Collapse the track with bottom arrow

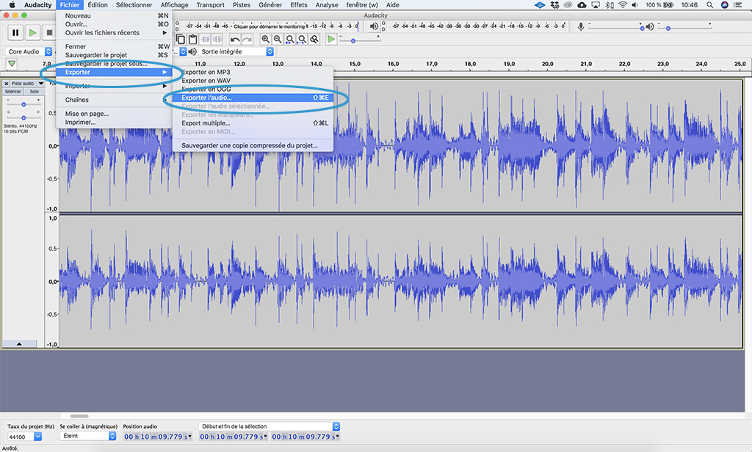[x=19, y=343]
